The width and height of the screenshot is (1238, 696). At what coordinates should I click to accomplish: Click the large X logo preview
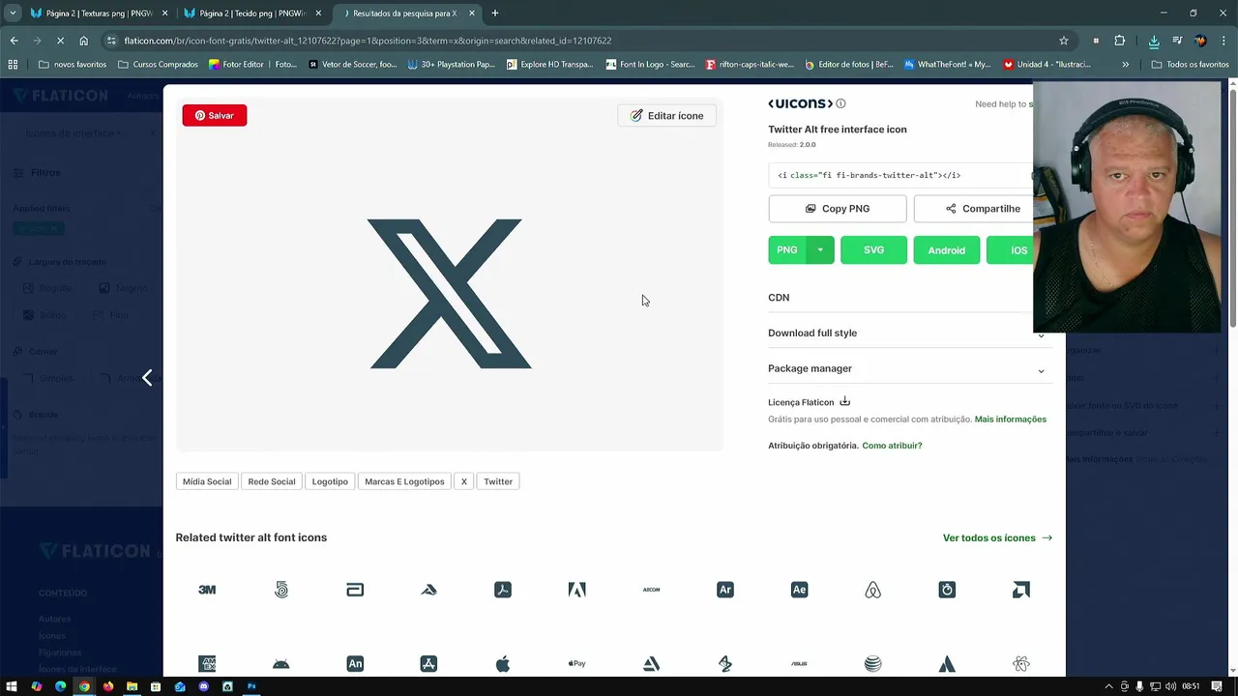(450, 294)
